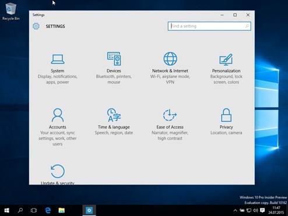
Task: Click the Devices category title text
Action: [114, 71]
